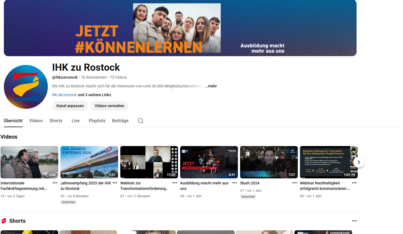Go to the Playlists tab

tap(97, 121)
